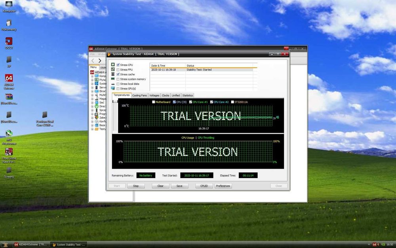Viewport: 396px width, 248px height.
Task: Open the Dokumenty desktop icon
Action: click(9, 25)
